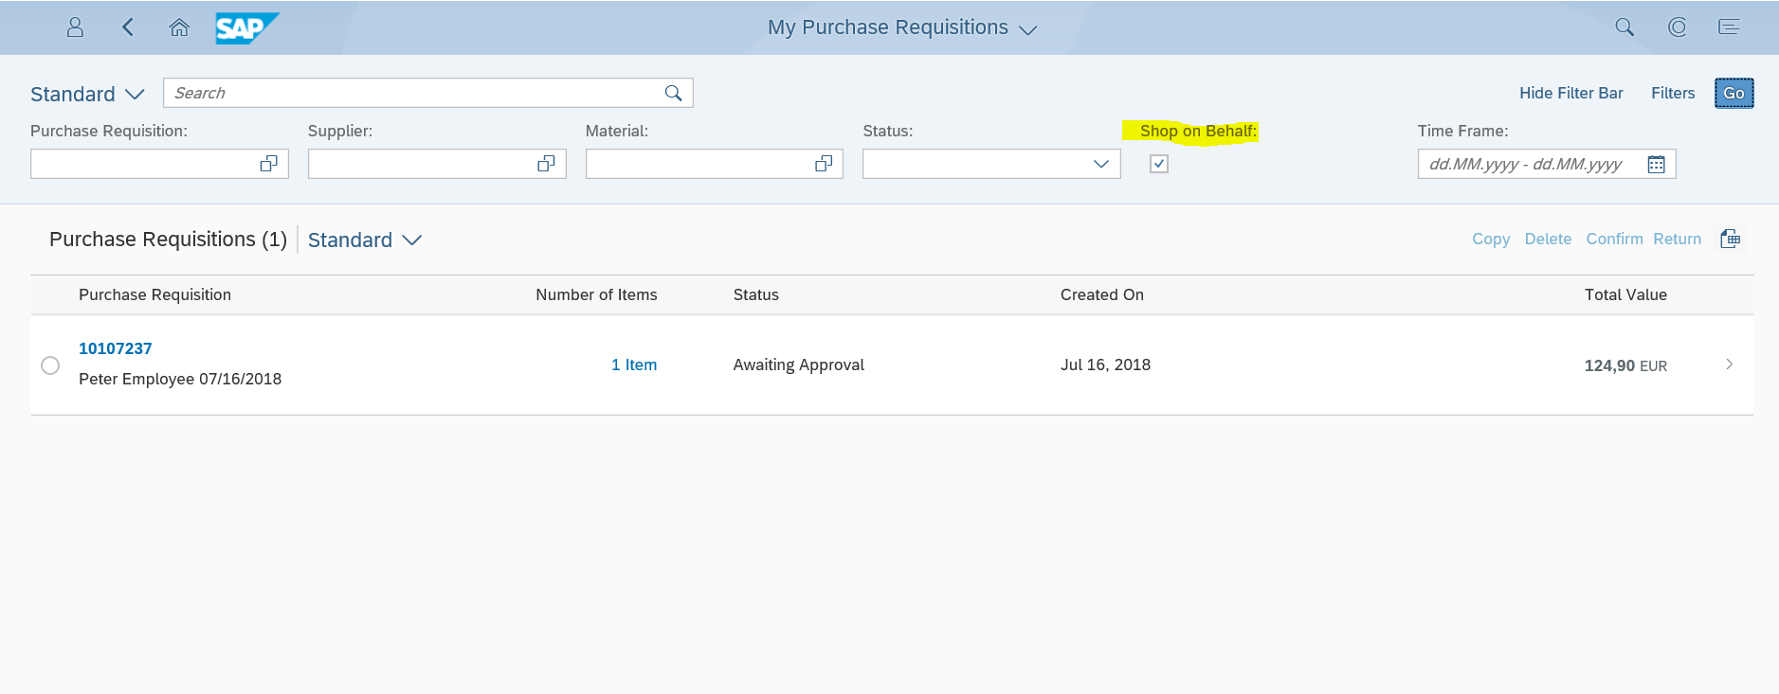
Task: Click the back arrow icon
Action: click(x=128, y=27)
